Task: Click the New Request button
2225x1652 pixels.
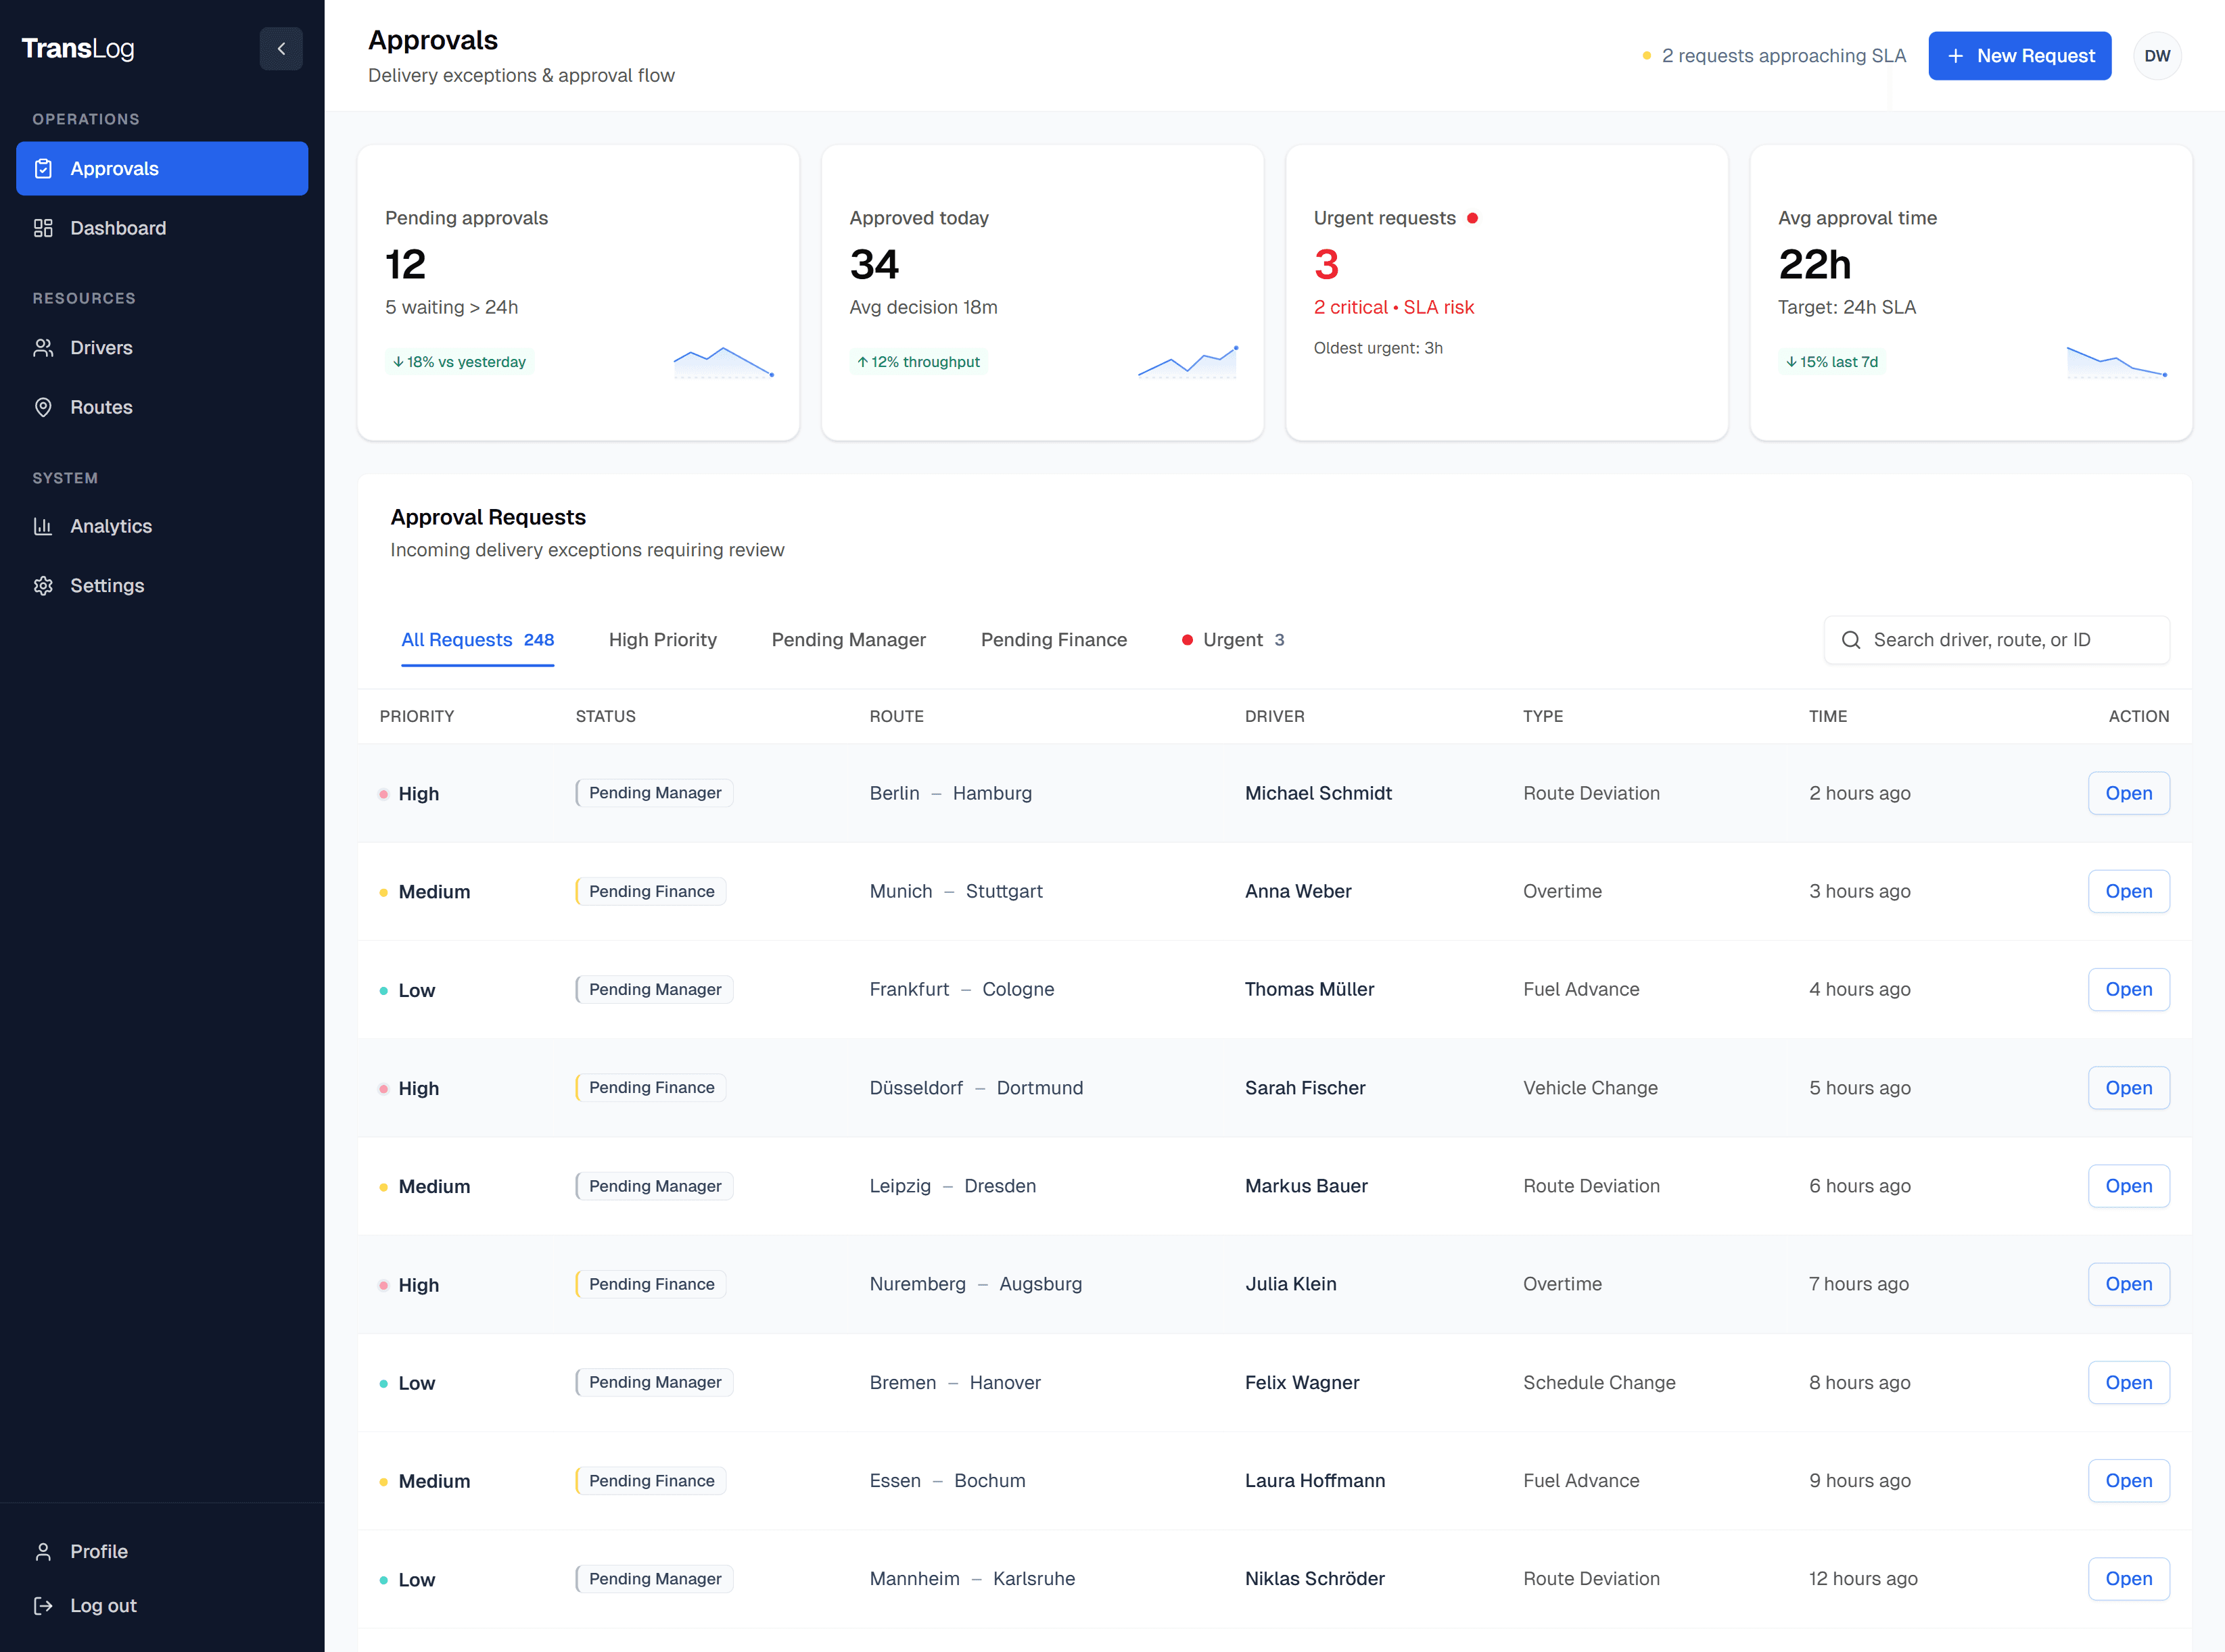Action: (x=2019, y=56)
